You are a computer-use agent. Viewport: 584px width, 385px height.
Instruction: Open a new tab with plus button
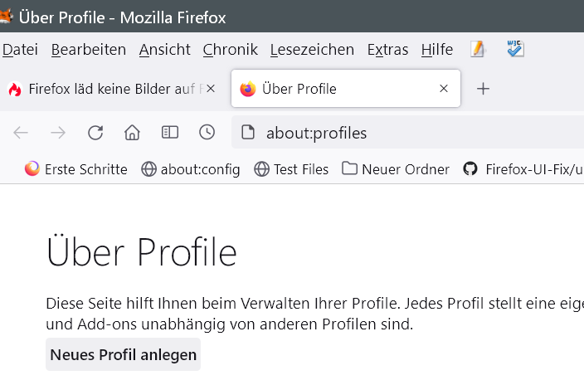(x=484, y=89)
